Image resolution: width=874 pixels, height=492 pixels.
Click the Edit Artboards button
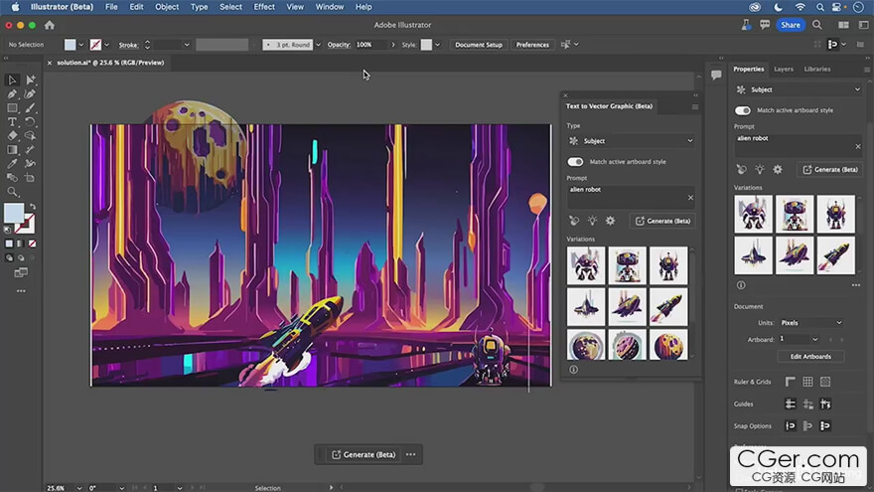(x=810, y=356)
